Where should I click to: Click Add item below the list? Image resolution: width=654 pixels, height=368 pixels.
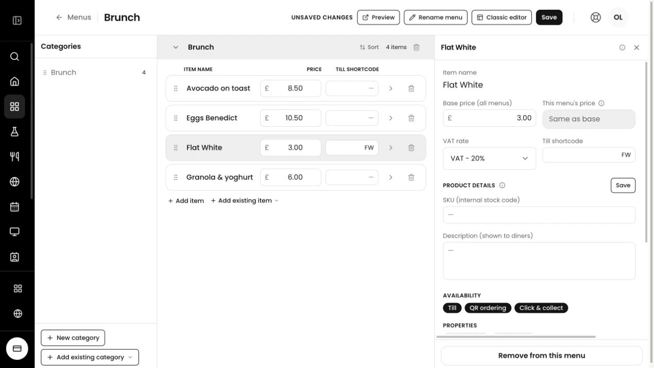(186, 201)
